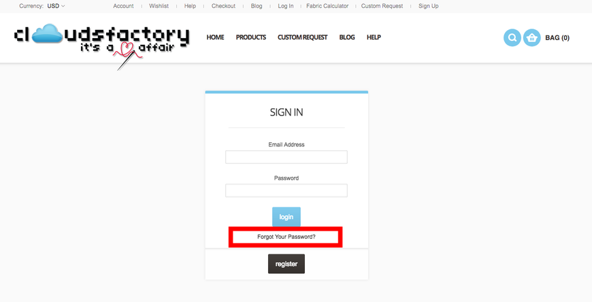The image size is (592, 302).
Task: Click the Sign Up link
Action: 429,6
